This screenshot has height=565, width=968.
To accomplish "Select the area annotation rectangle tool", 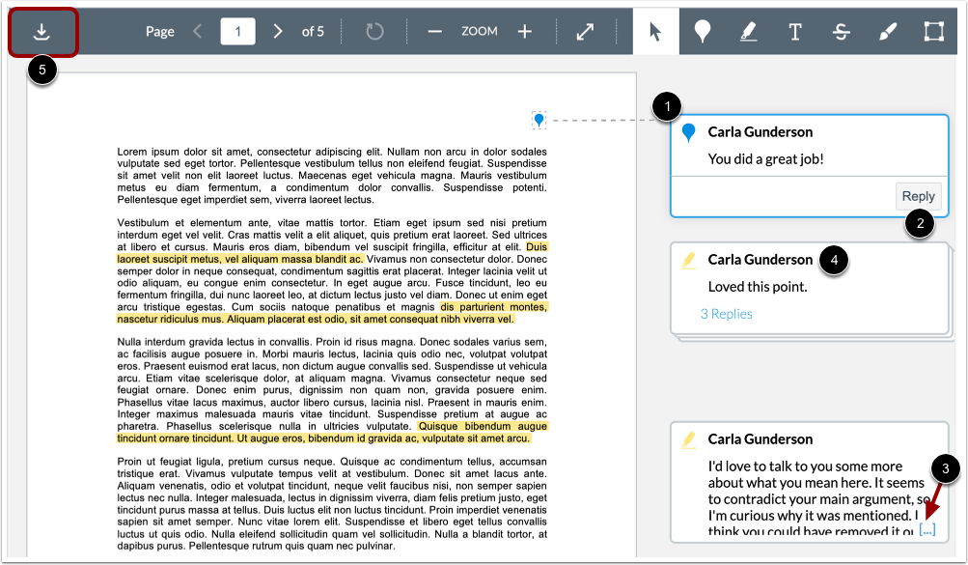I will [x=932, y=30].
